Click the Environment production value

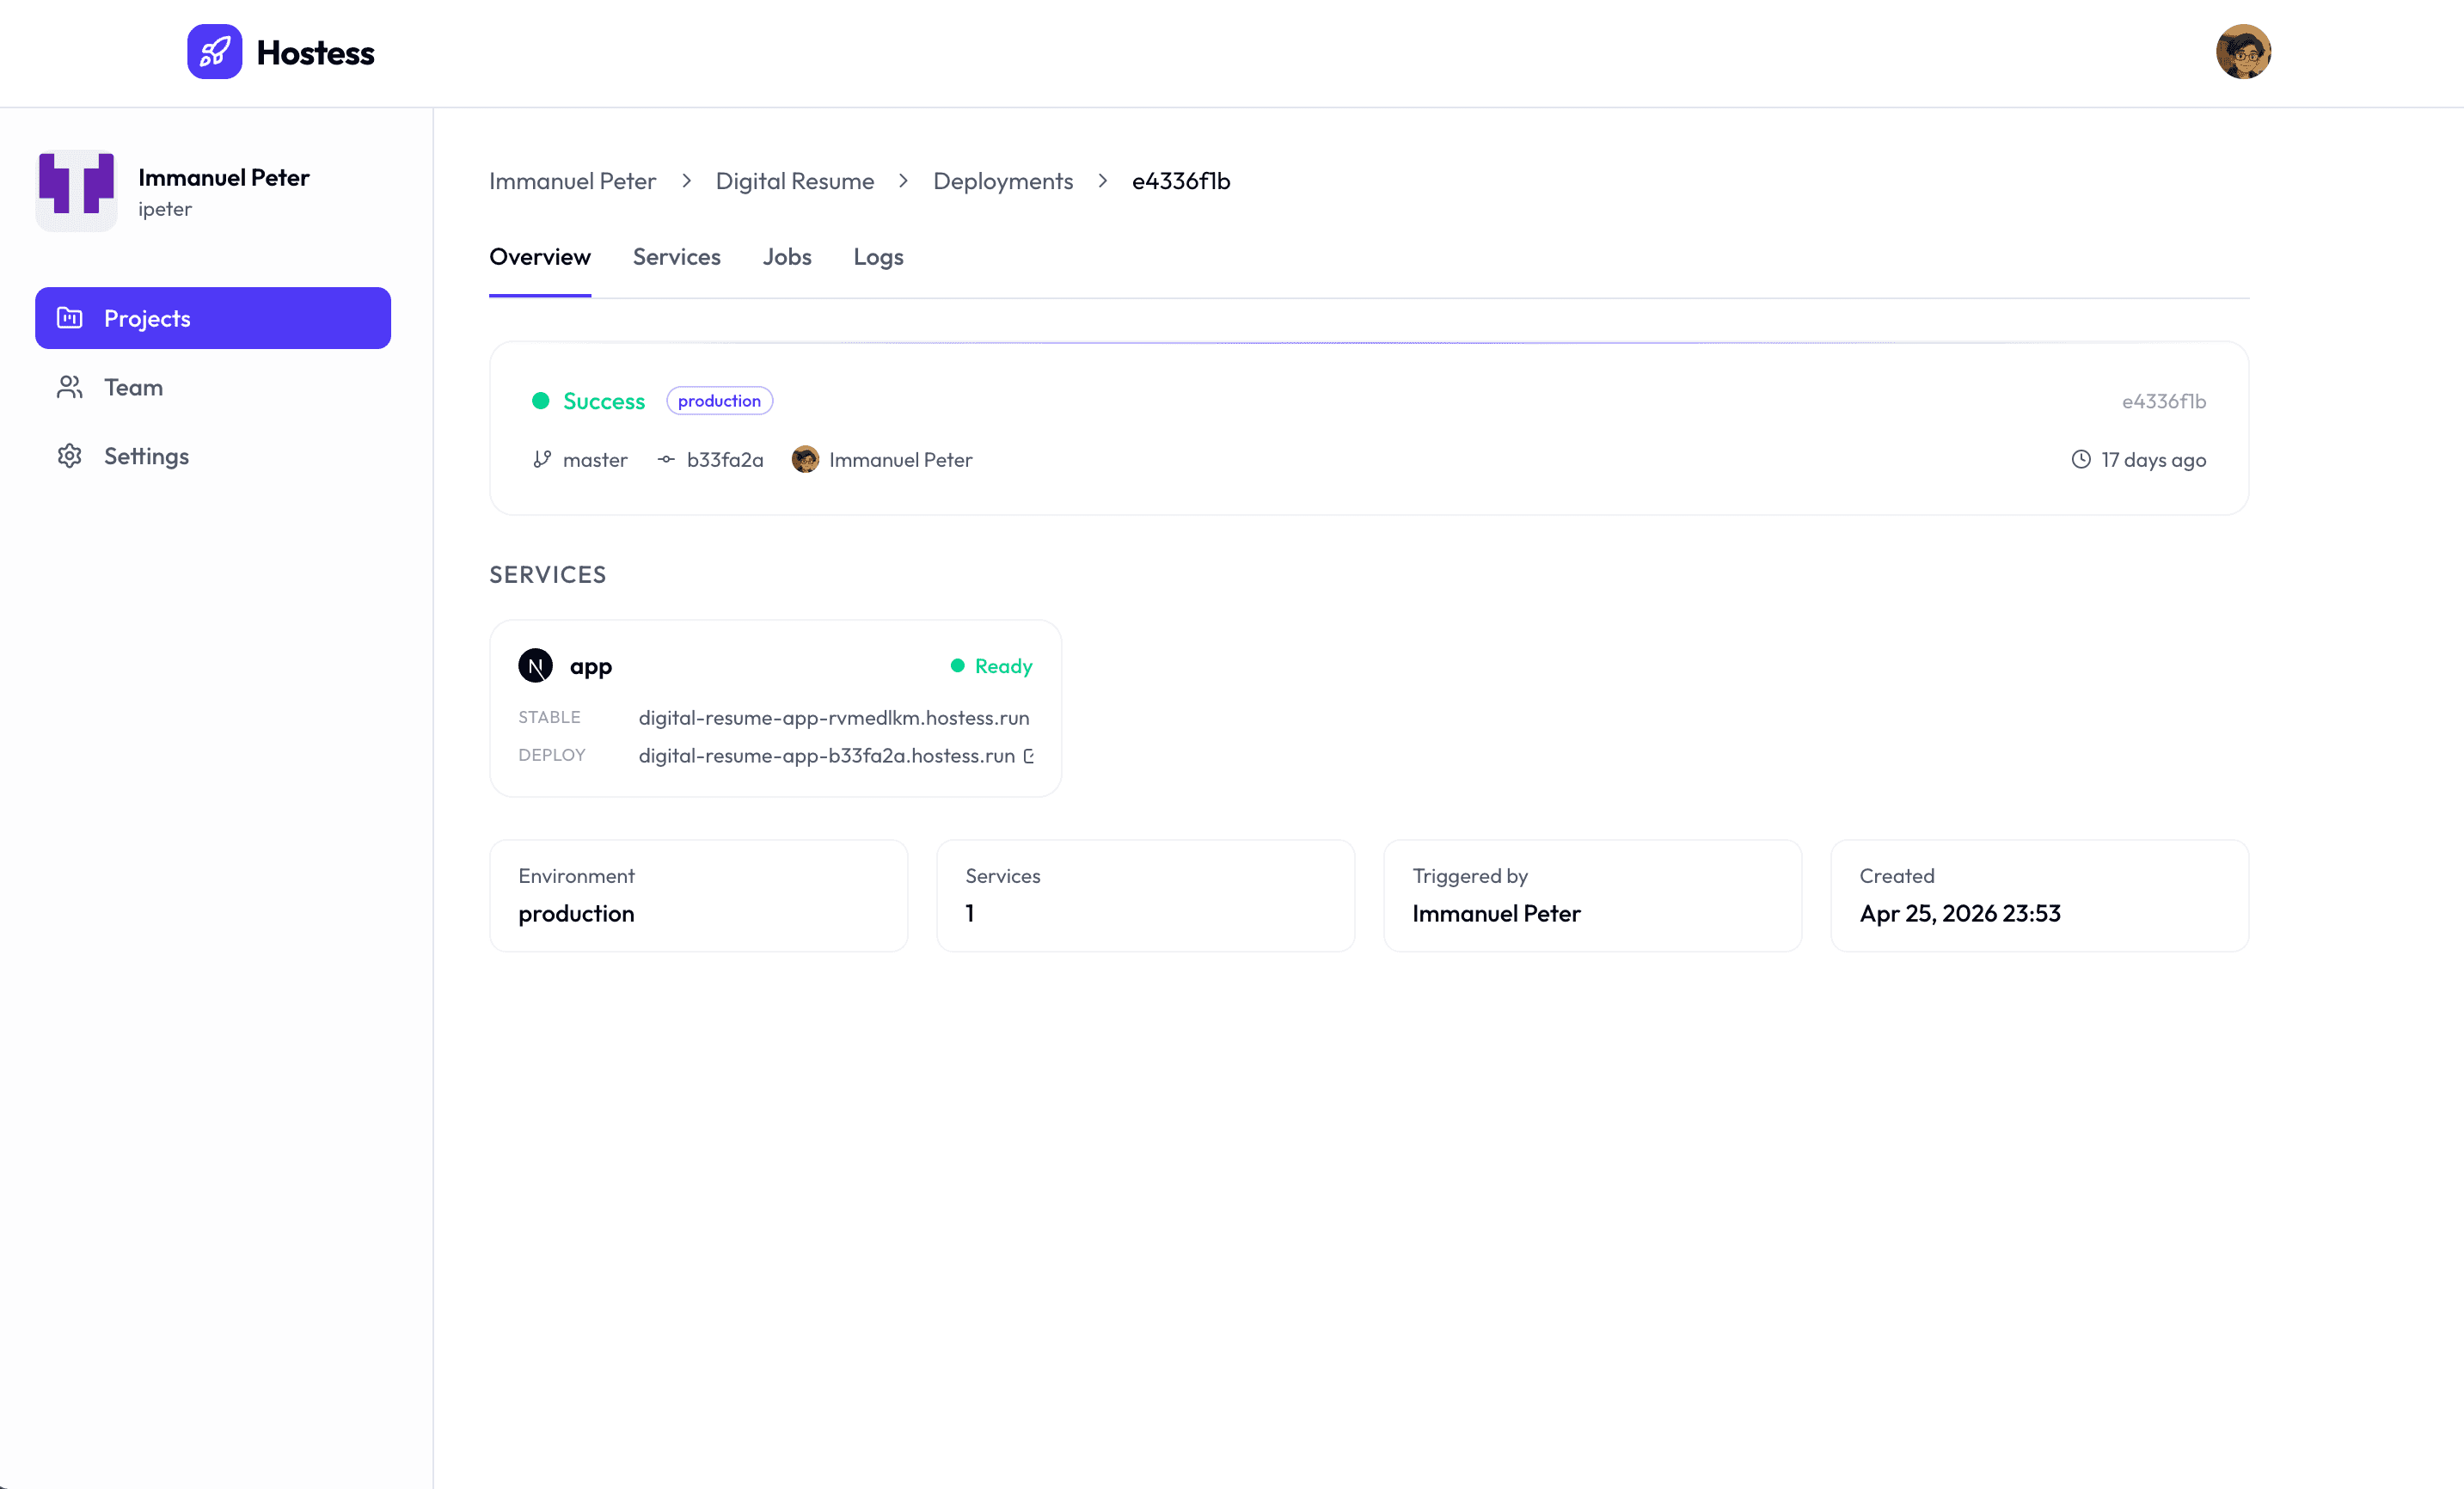tap(576, 913)
